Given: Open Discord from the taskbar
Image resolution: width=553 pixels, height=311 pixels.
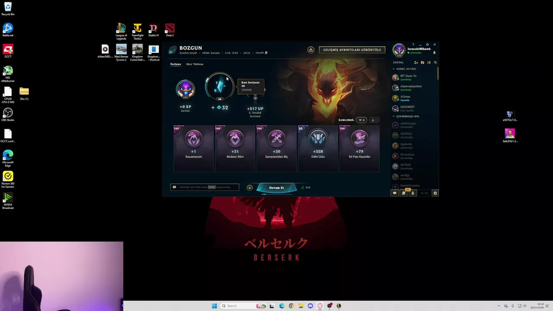Looking at the screenshot, I should point(310,306).
